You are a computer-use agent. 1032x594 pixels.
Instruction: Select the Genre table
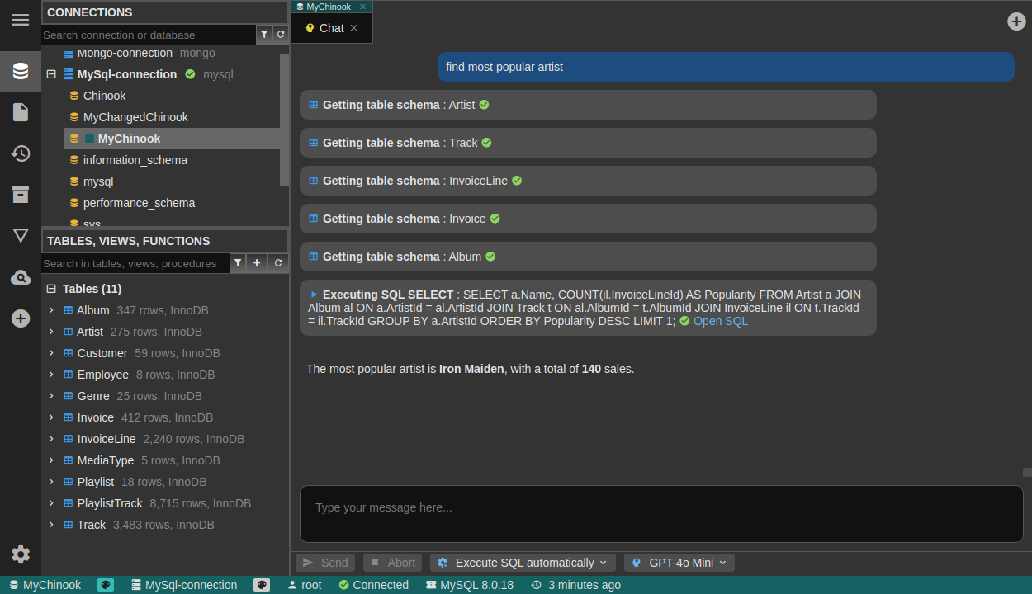coord(93,396)
